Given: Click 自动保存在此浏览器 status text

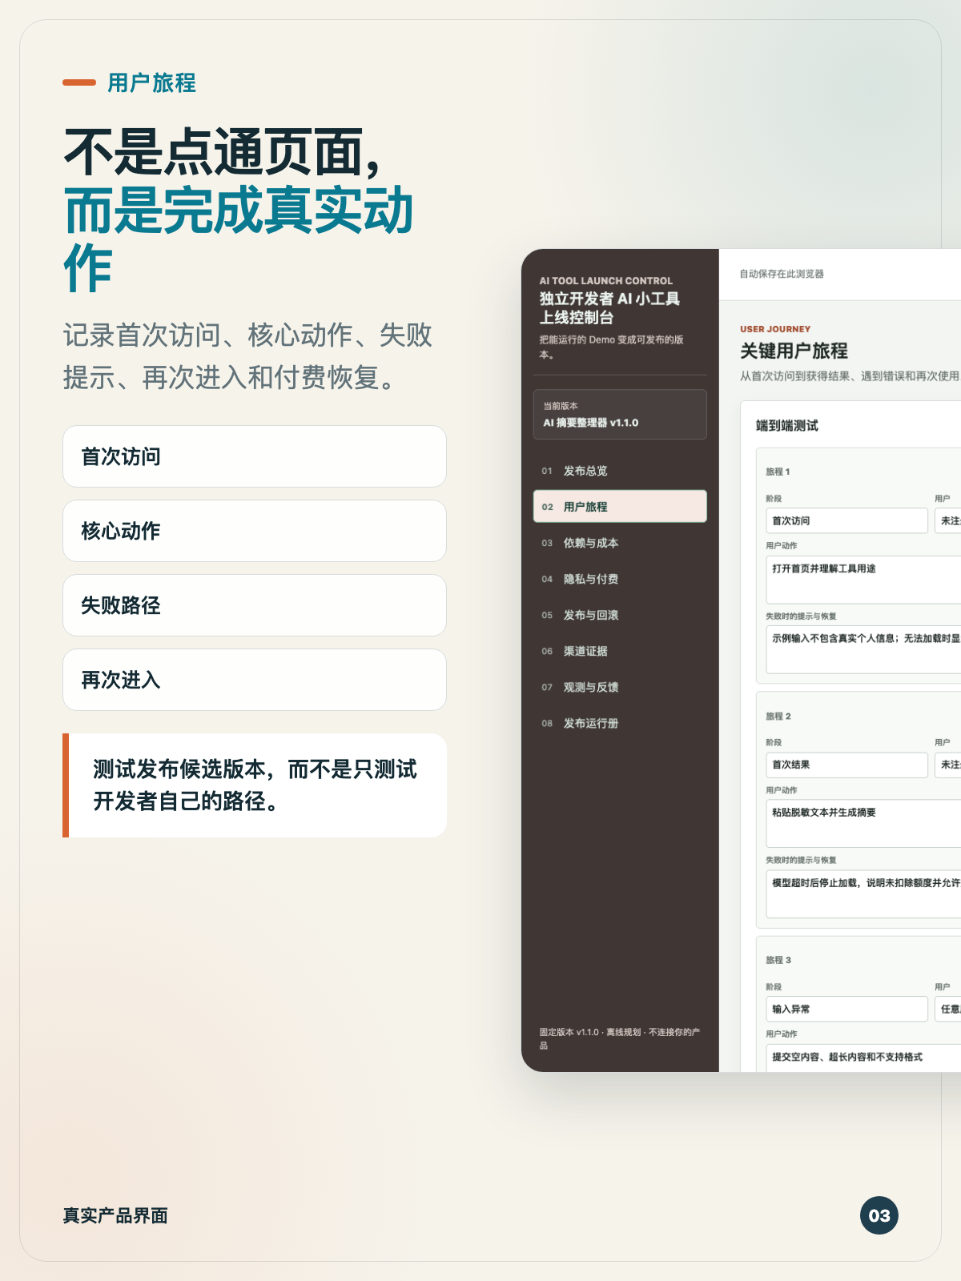Looking at the screenshot, I should (x=782, y=274).
